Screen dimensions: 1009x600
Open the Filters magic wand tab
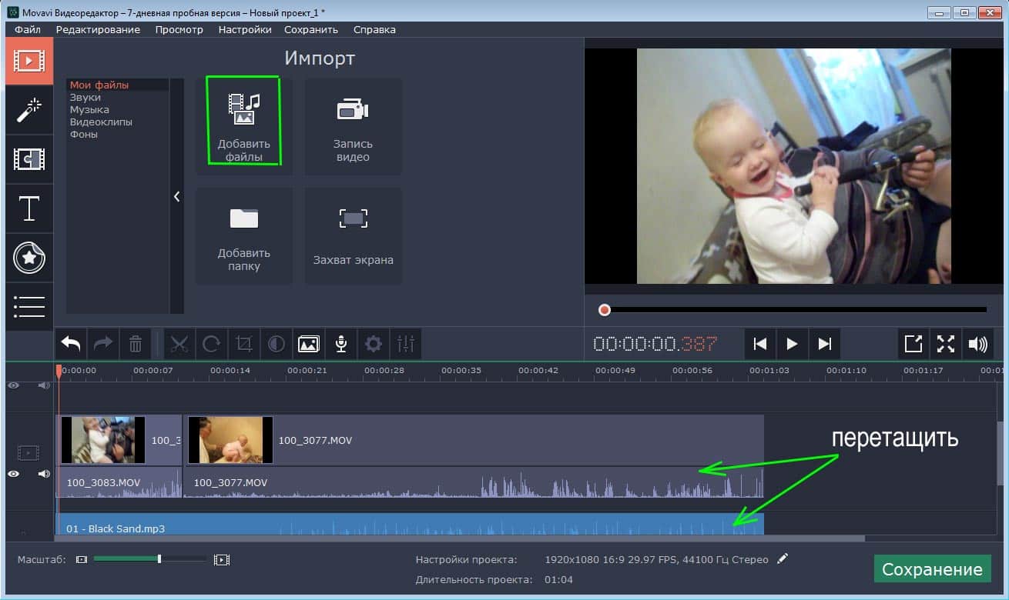(x=29, y=110)
